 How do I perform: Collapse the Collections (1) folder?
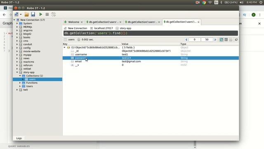tap(20, 76)
